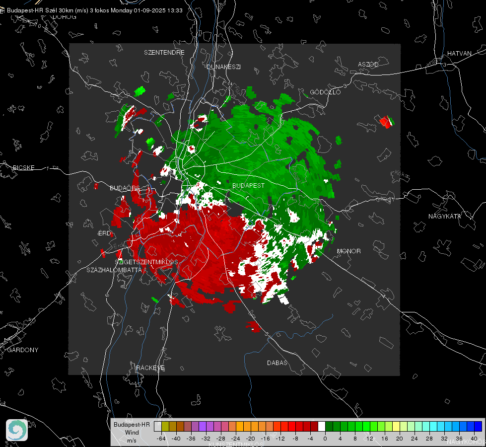
Task: Click the '0' legend scale value
Action: (325, 439)
